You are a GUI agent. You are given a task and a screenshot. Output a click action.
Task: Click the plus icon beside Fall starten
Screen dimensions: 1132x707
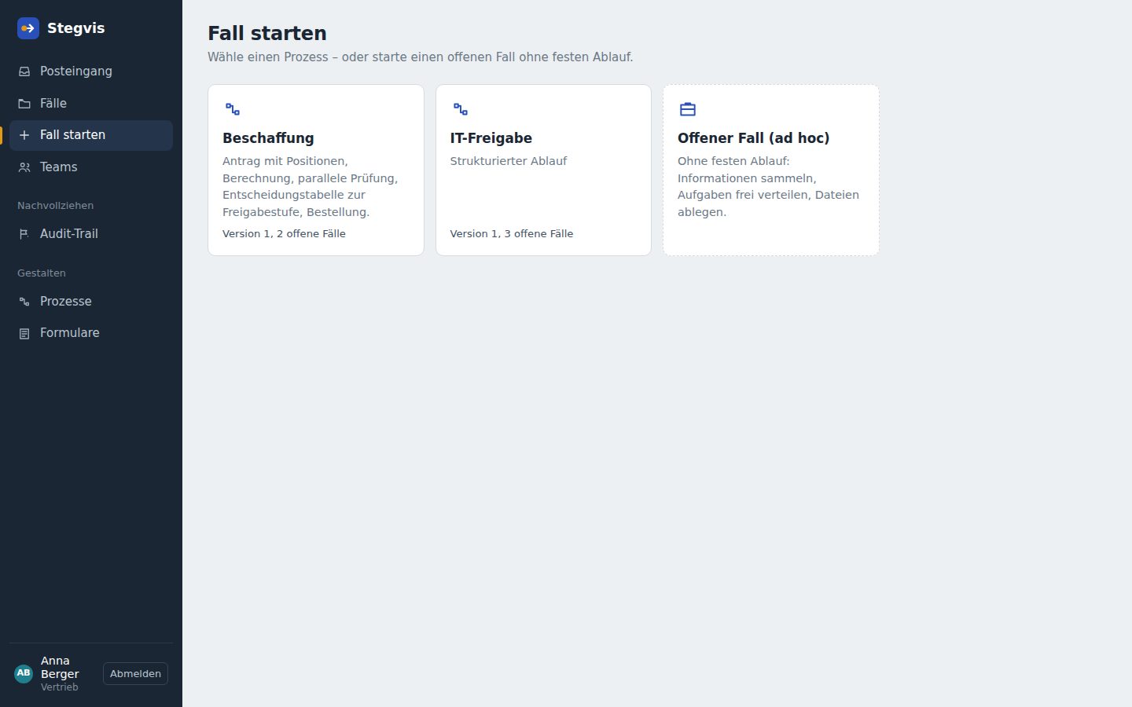point(24,135)
